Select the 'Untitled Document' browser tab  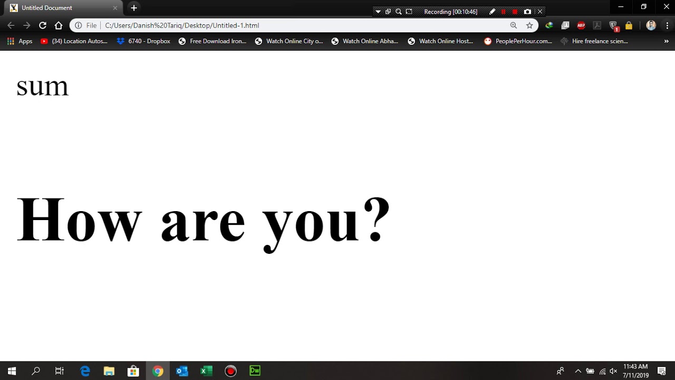coord(62,8)
